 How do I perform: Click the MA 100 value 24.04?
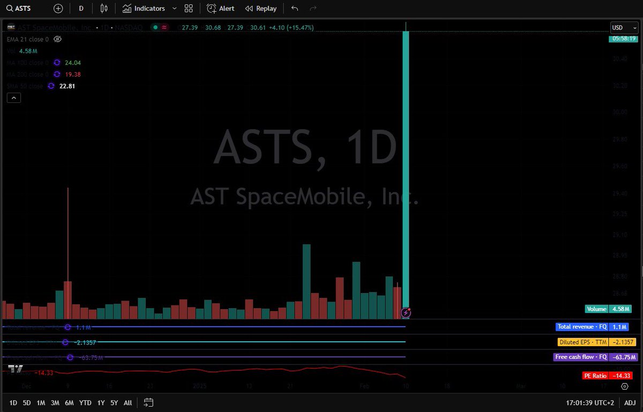[x=73, y=63]
